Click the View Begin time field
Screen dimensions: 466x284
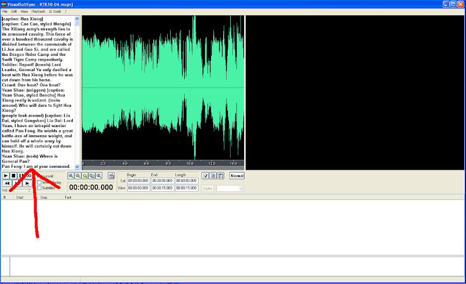click(139, 188)
